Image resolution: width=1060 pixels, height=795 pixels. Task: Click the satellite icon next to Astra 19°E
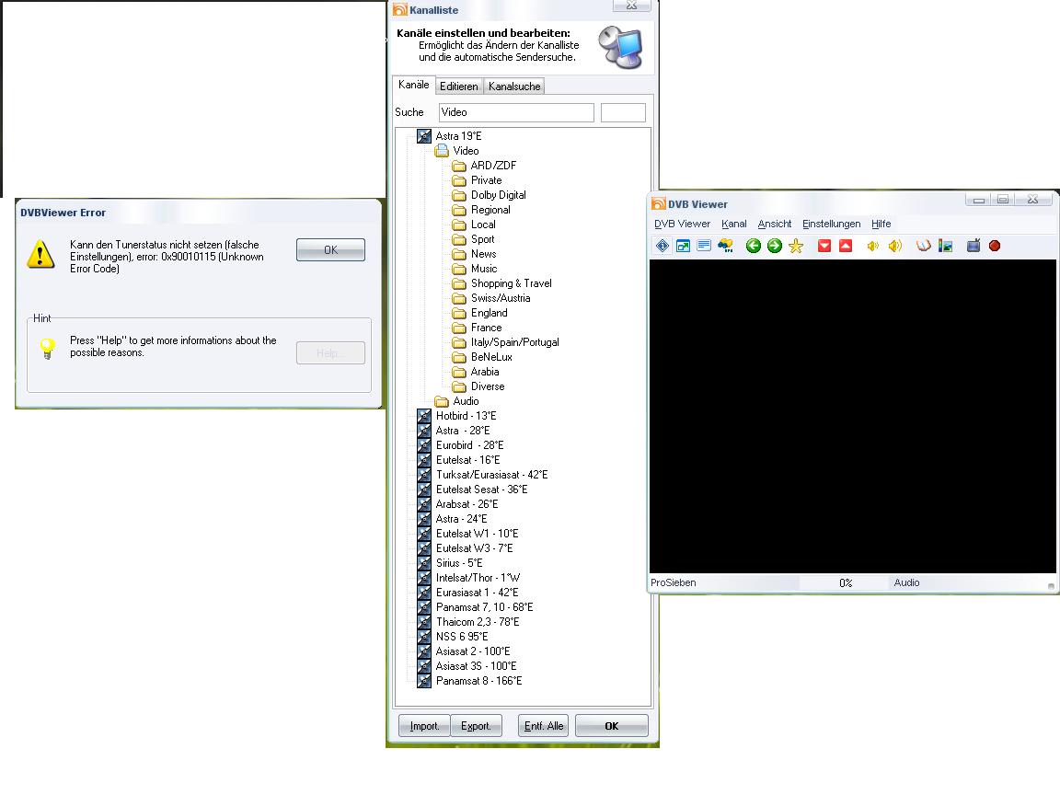pos(424,136)
